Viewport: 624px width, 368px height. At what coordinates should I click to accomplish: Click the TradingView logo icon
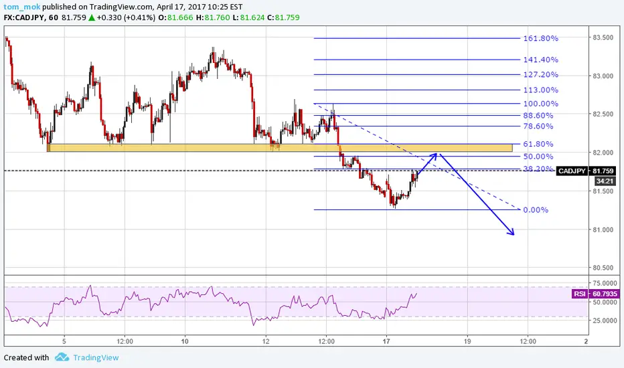tap(62, 357)
